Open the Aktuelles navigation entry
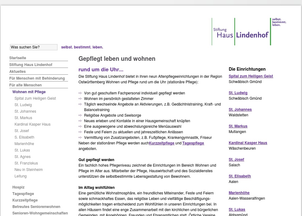 point(18,71)
